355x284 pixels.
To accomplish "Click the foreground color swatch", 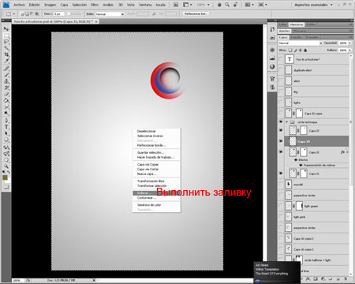I will (5, 177).
